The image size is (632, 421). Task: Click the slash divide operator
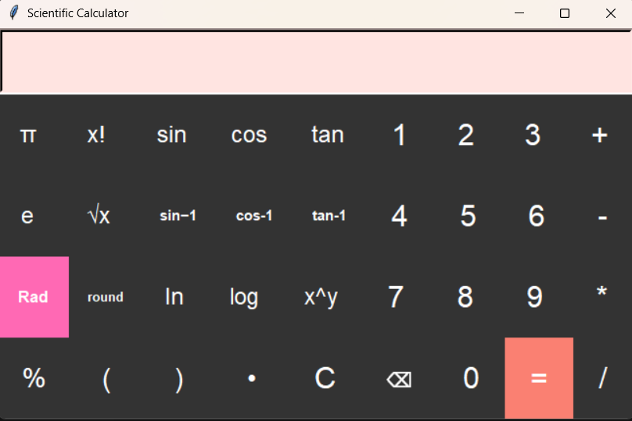602,378
